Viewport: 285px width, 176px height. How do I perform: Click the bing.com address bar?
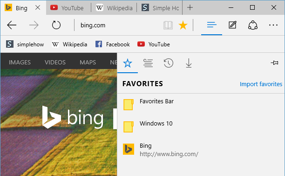[118, 25]
